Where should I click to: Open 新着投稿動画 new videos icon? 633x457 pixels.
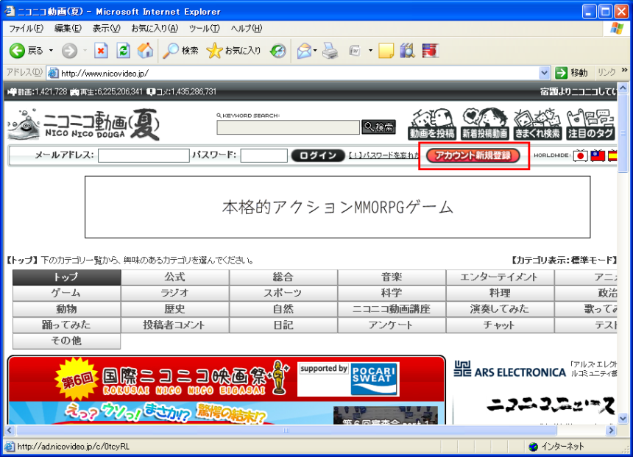(x=485, y=124)
